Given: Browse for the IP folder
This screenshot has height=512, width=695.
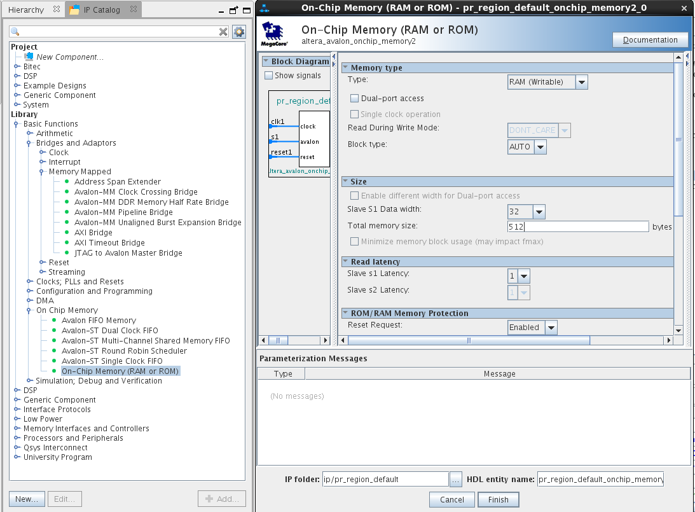Looking at the screenshot, I should pos(456,479).
